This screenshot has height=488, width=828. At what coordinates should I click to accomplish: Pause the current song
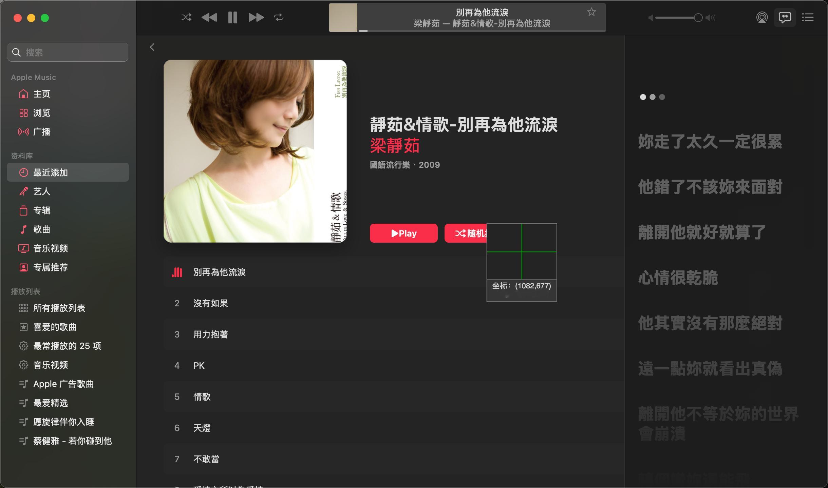(232, 17)
